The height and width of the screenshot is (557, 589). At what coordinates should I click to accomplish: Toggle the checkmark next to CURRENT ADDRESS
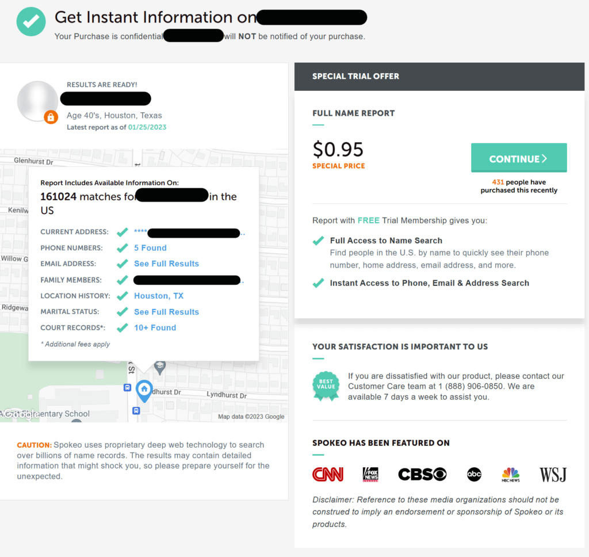pos(123,232)
